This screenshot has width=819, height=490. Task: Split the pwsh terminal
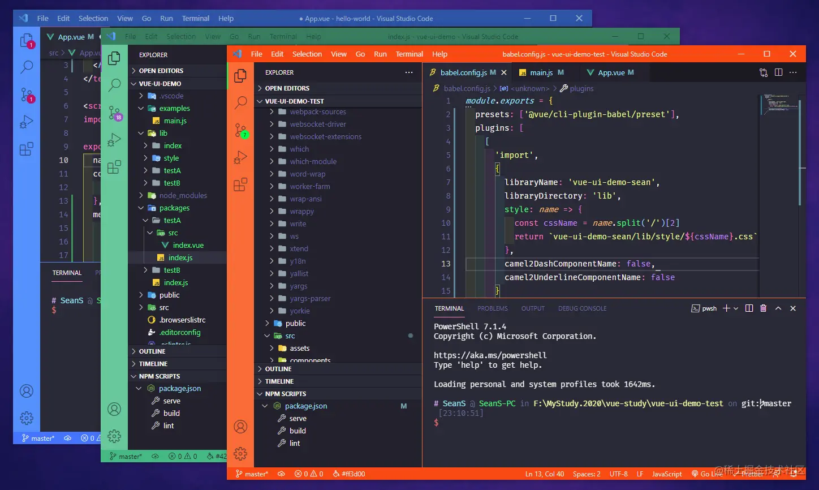tap(749, 308)
